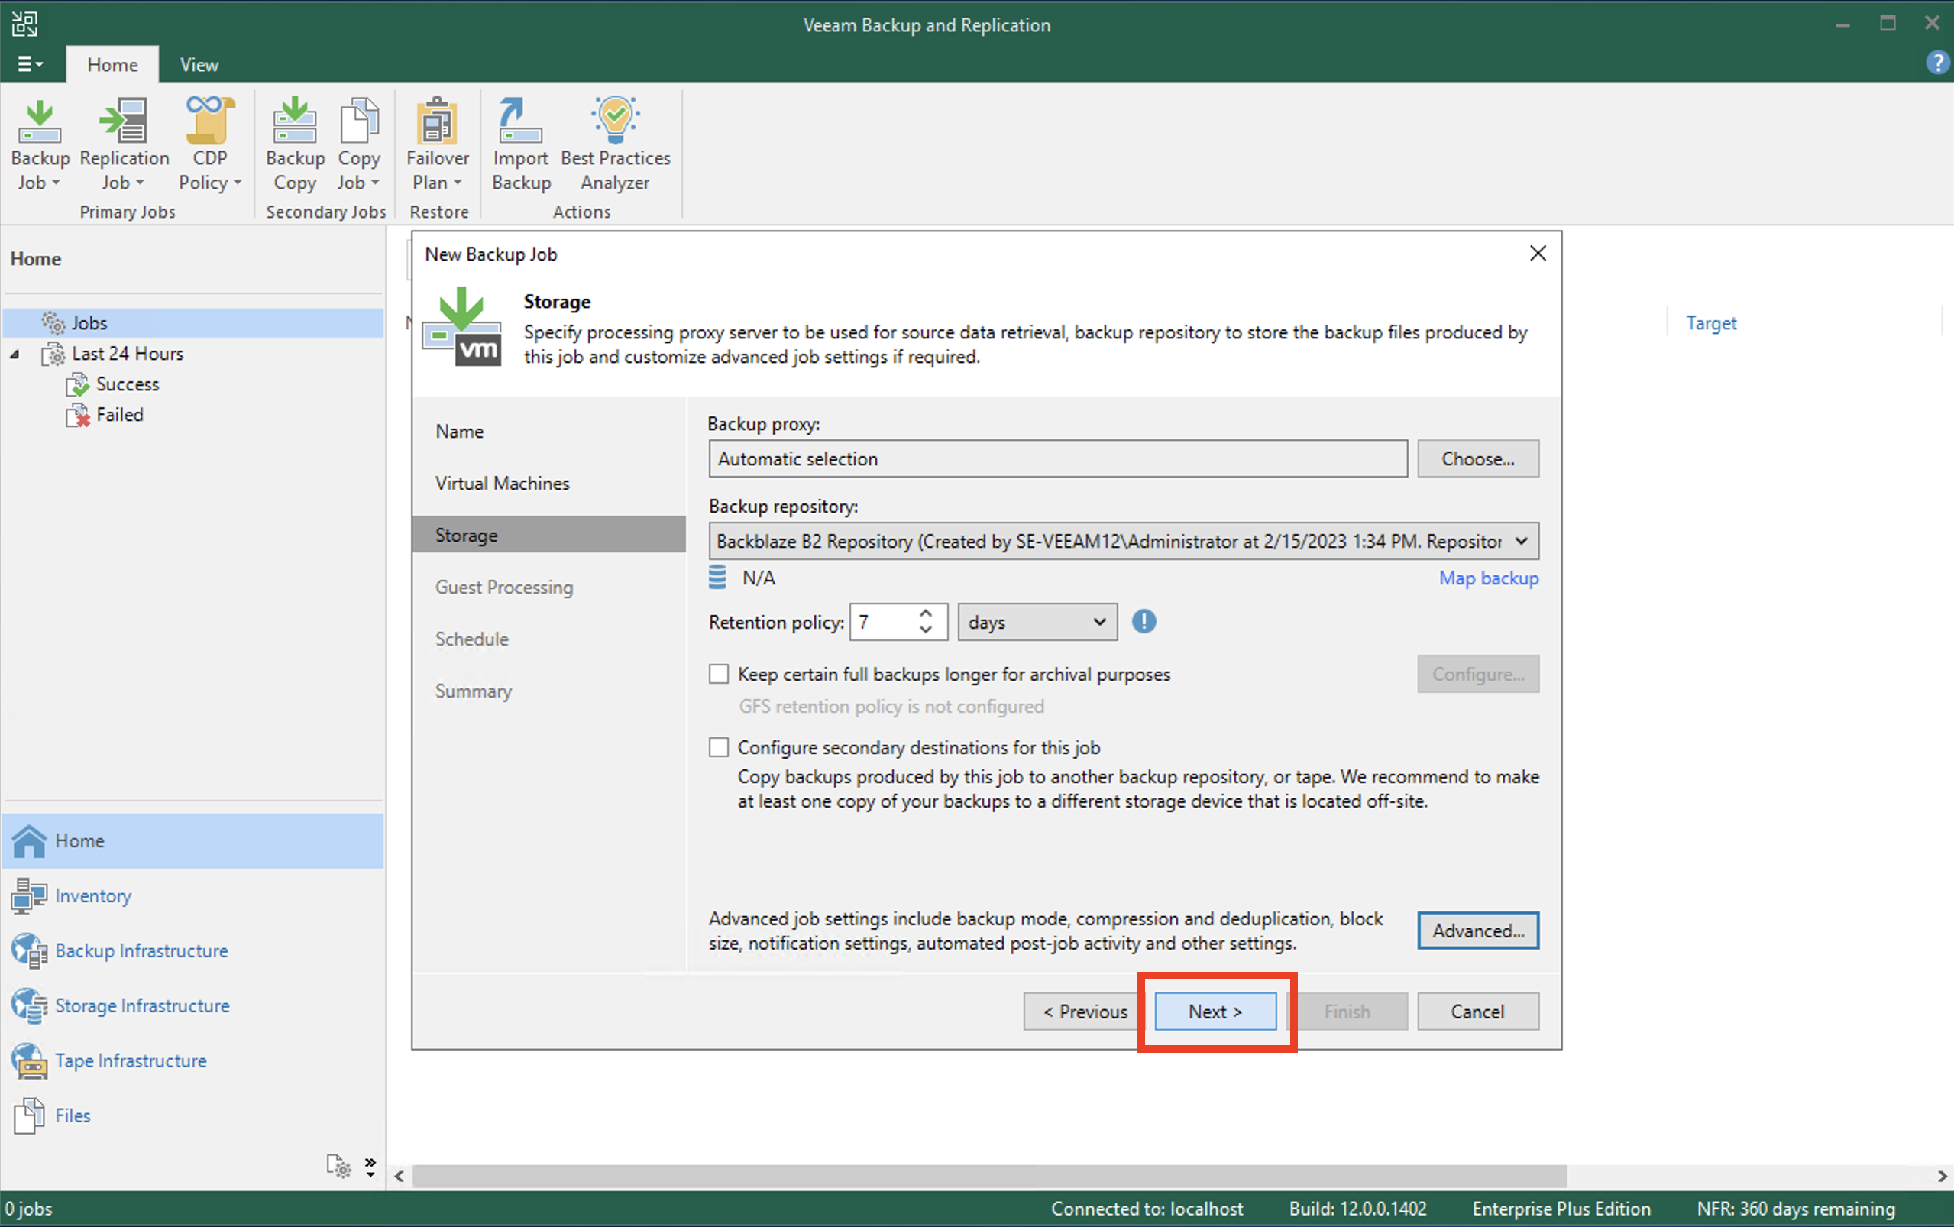The height and width of the screenshot is (1227, 1954).
Task: Expand navigation pane overflow chevron
Action: click(x=370, y=1166)
